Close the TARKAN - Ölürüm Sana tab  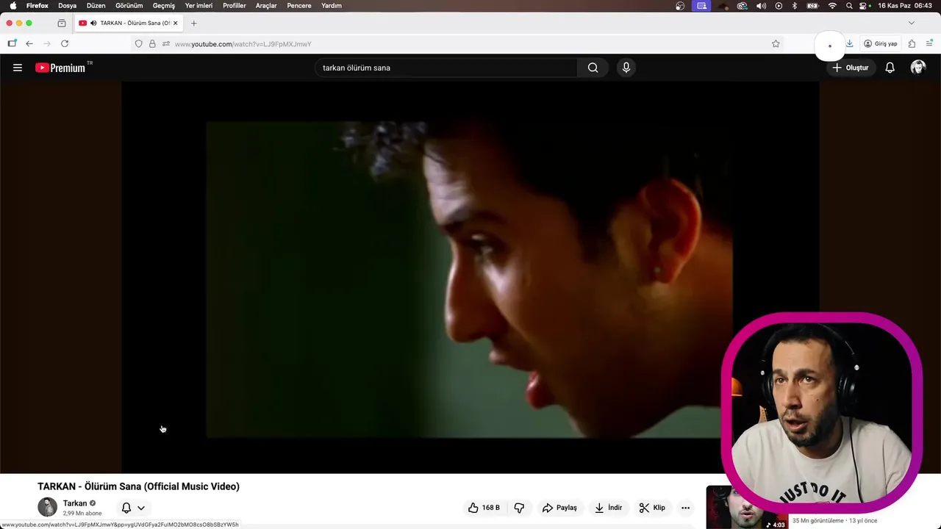(x=175, y=23)
